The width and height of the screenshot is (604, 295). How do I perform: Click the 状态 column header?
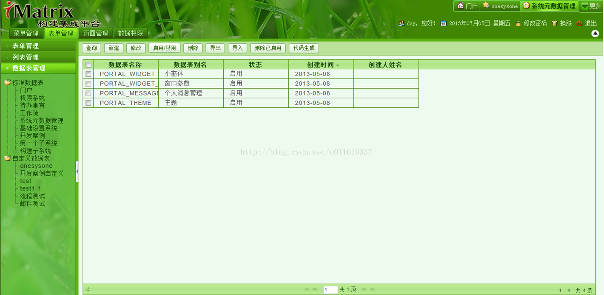256,65
